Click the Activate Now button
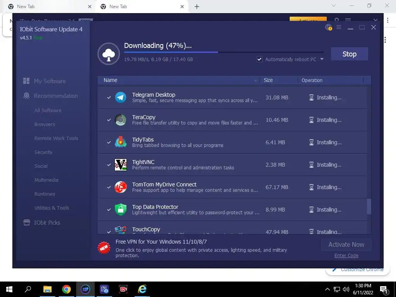Screen dimensions: 396x297 point(346,244)
